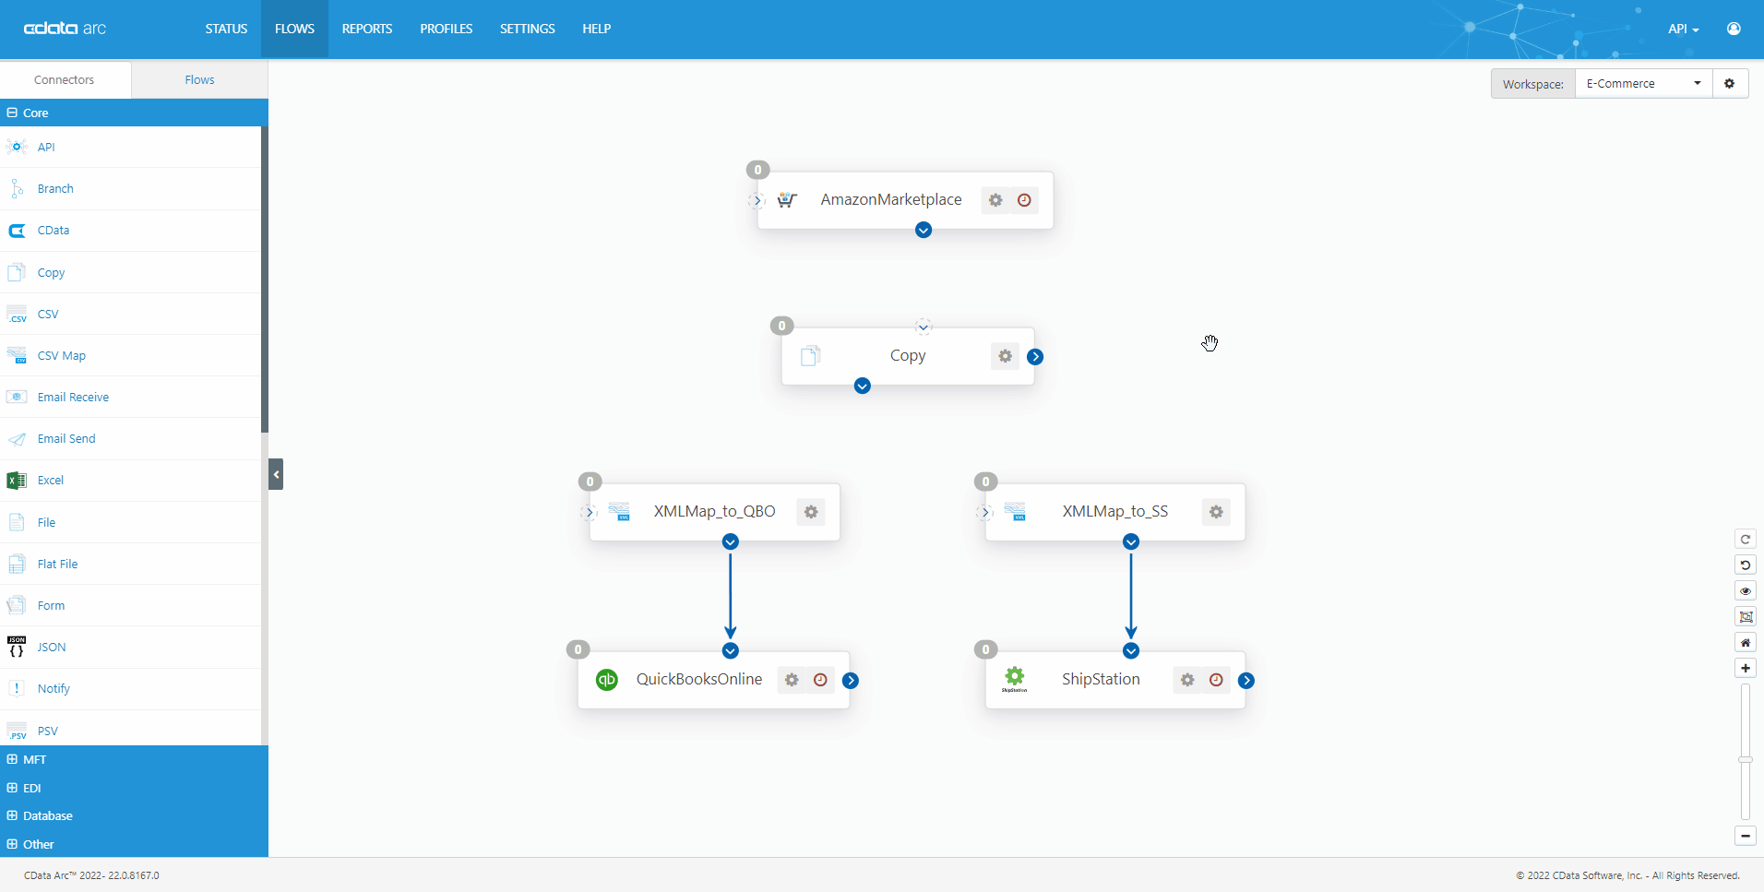
Task: Open the FLOWS menu
Action: tap(294, 29)
